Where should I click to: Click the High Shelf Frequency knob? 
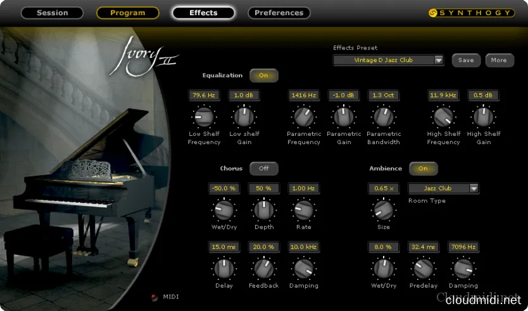point(443,117)
